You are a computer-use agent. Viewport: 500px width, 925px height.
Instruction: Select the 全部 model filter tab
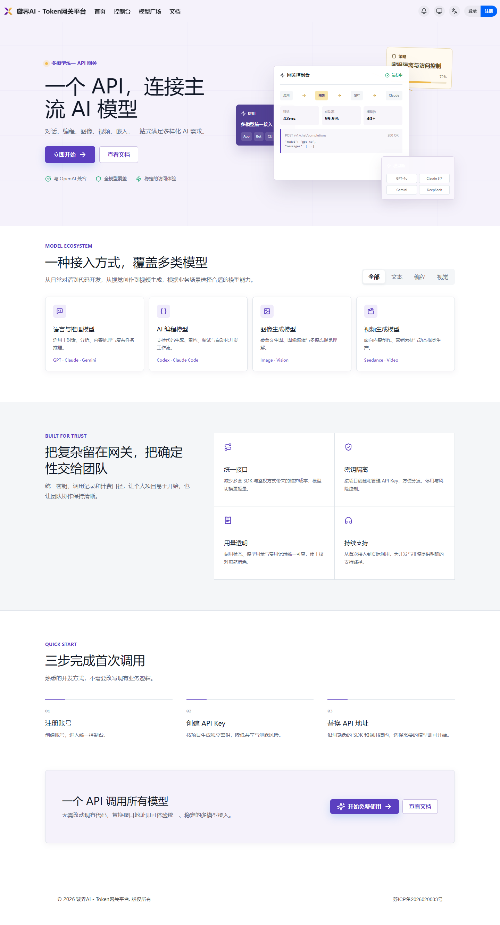[x=374, y=277]
